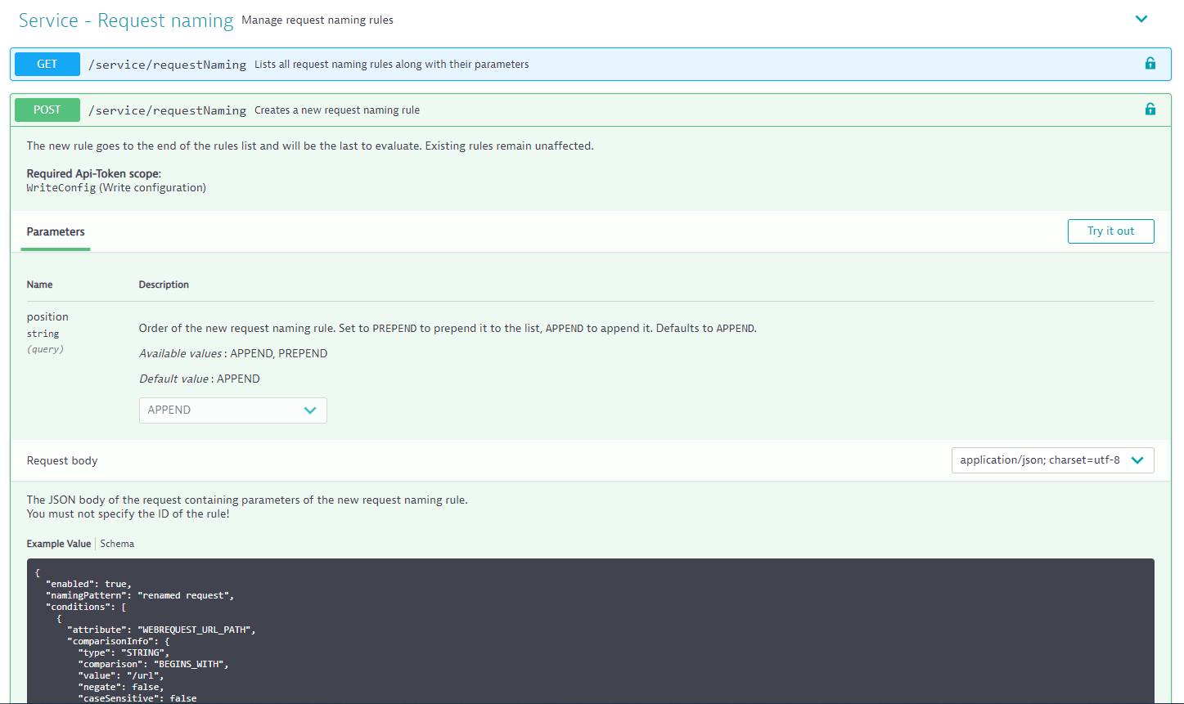This screenshot has height=704, width=1184.
Task: Click the green POST method badge
Action: point(47,110)
